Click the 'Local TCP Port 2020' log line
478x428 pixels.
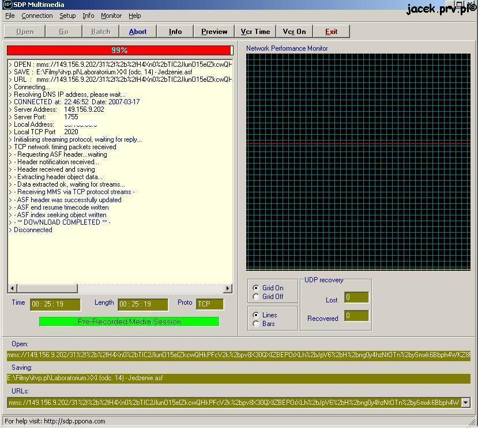coord(43,132)
